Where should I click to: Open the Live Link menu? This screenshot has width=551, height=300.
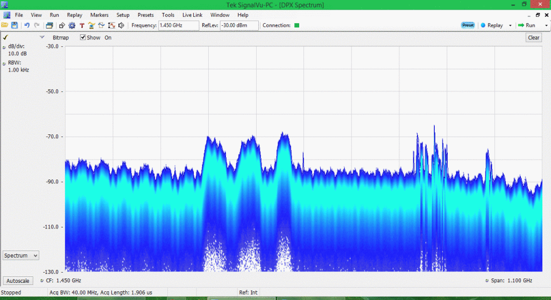192,15
